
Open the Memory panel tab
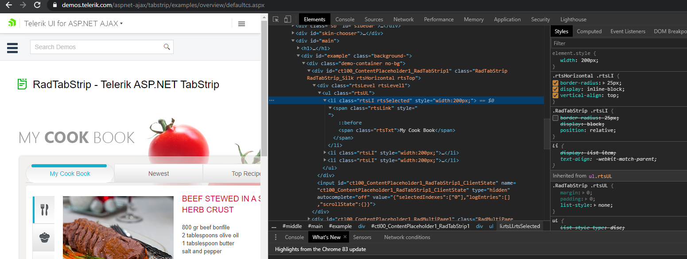point(474,19)
